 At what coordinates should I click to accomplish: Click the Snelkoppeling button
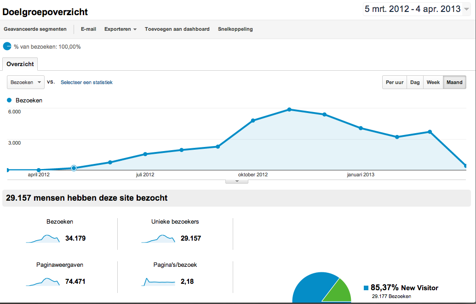tap(235, 29)
